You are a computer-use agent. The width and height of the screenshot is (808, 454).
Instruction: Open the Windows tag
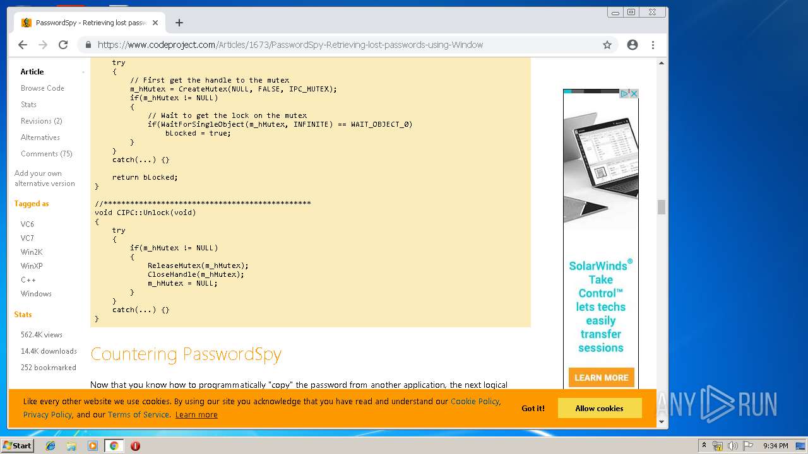pyautogui.click(x=36, y=294)
